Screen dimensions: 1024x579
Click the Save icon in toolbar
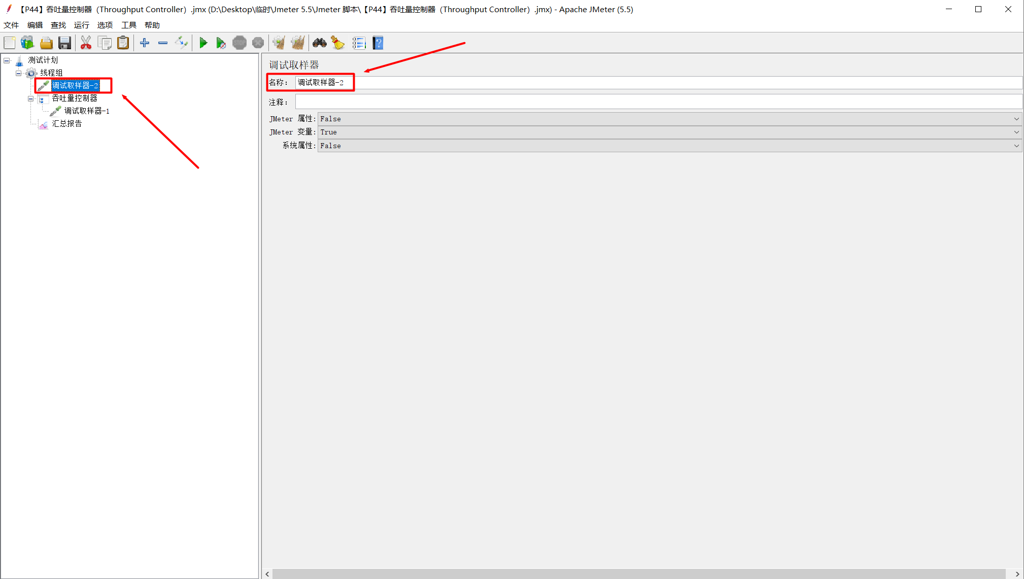(64, 44)
